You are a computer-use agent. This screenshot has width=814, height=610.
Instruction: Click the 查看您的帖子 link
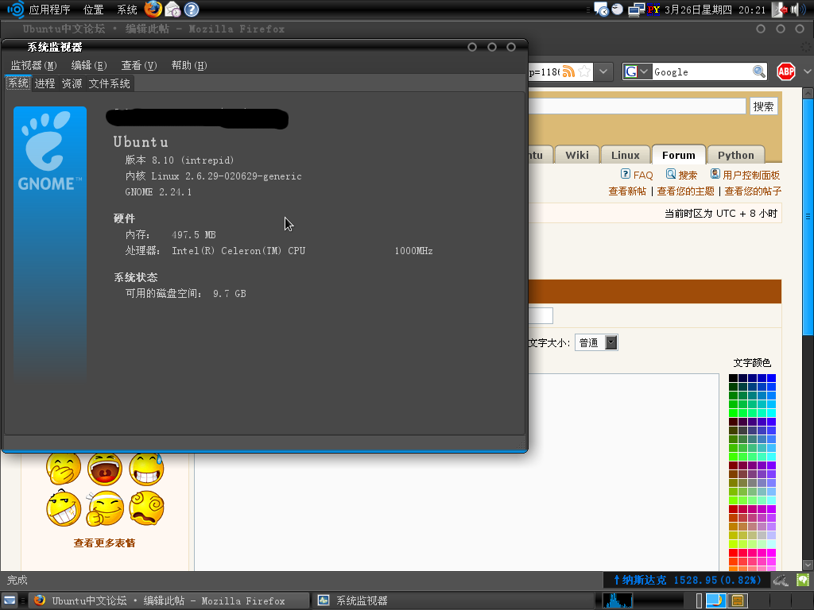point(753,191)
